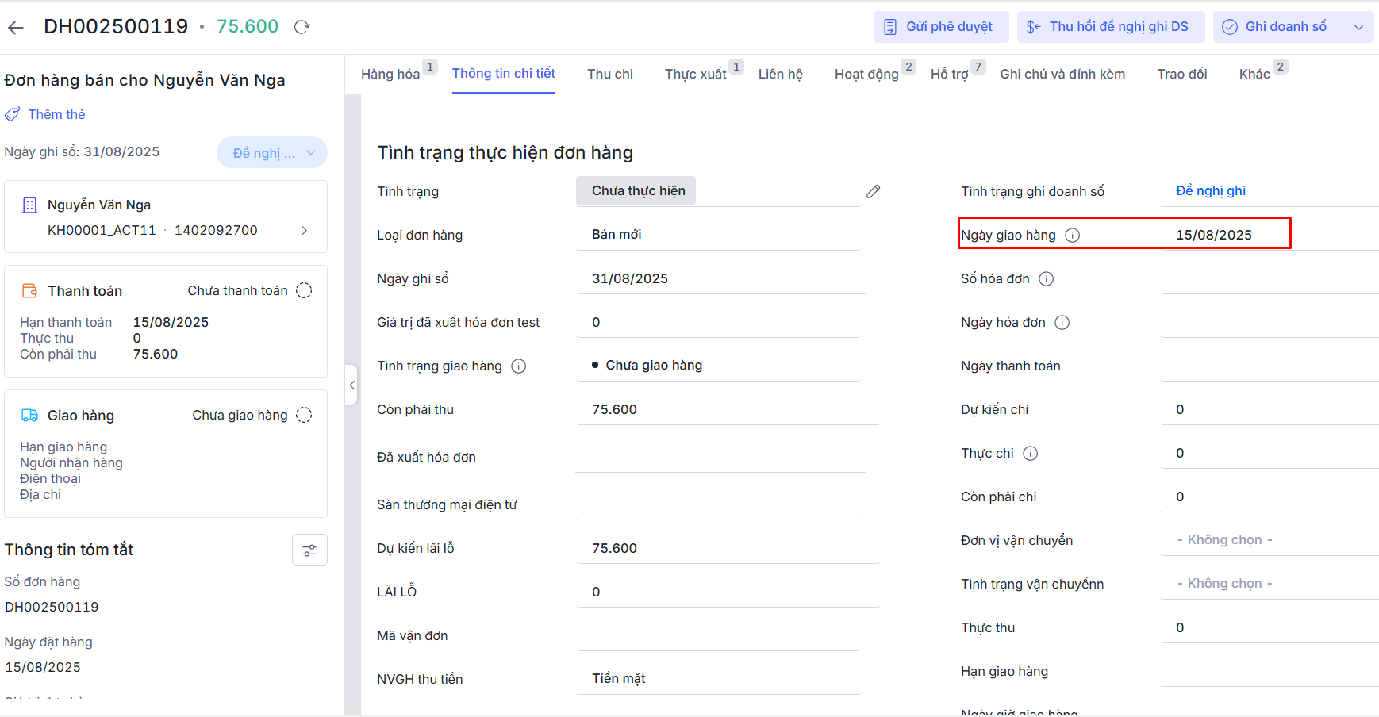Click info icon next to Thực chi
1379x717 pixels.
click(1030, 454)
